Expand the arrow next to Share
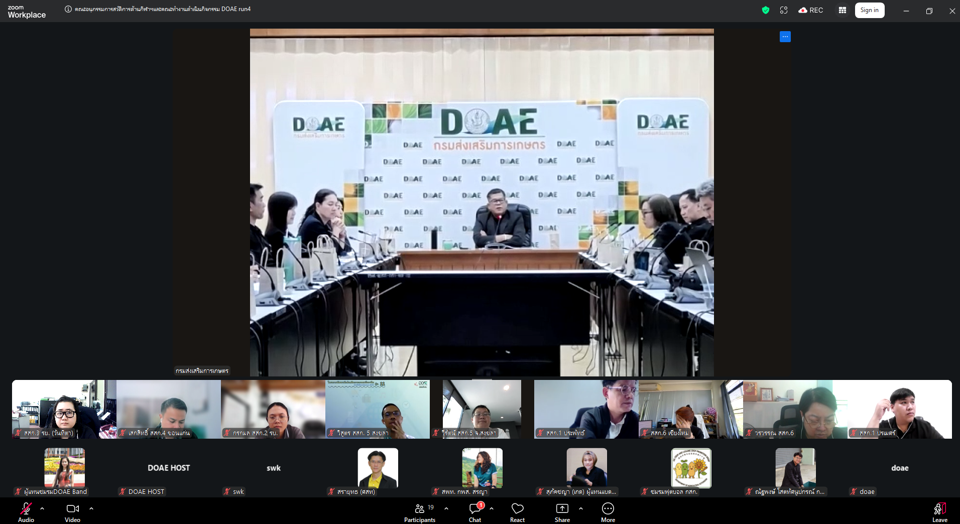Viewport: 960px width, 524px height. point(581,508)
